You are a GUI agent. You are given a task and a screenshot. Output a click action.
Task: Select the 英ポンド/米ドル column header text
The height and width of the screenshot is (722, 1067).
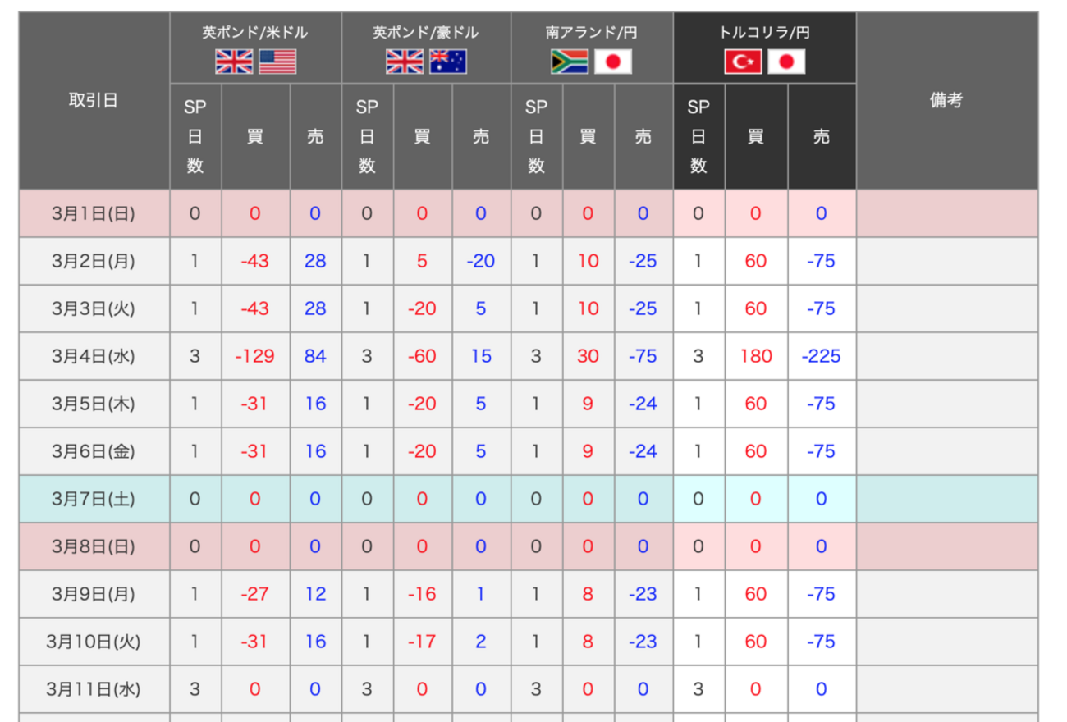pyautogui.click(x=255, y=33)
